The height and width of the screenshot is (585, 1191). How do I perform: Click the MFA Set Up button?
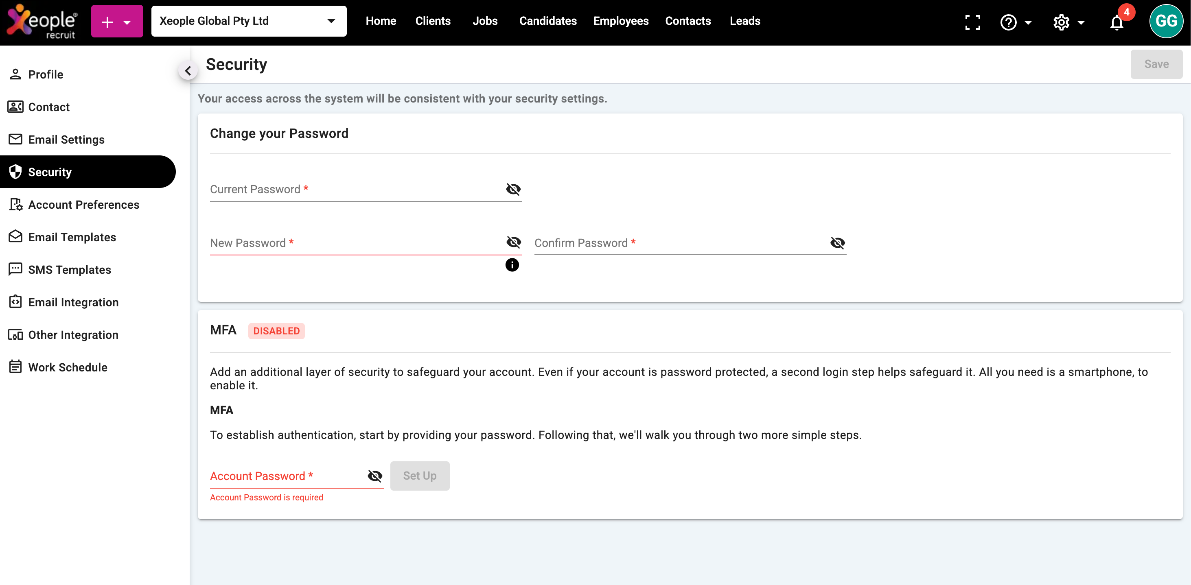click(419, 476)
